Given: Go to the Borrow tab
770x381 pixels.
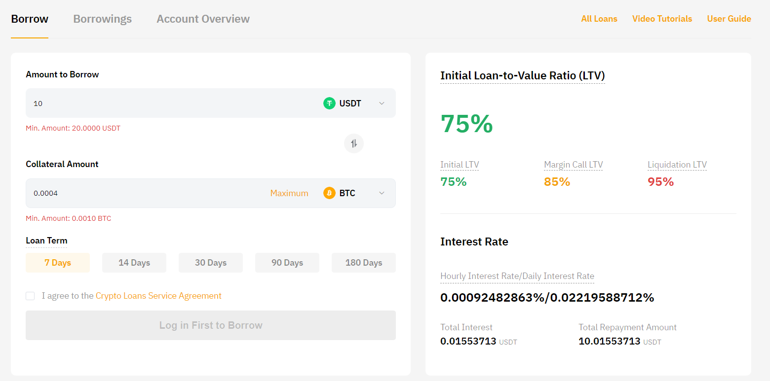Looking at the screenshot, I should point(30,19).
